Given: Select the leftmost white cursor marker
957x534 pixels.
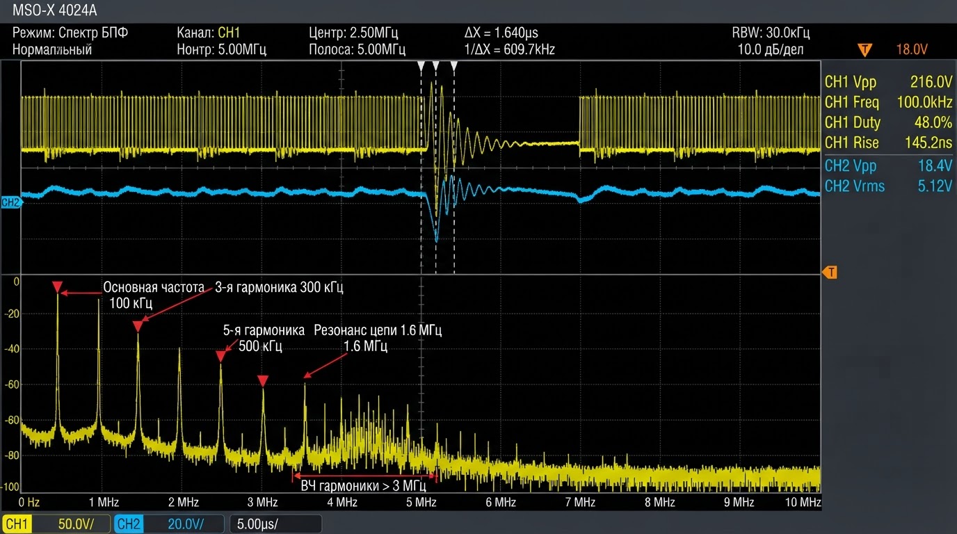Looking at the screenshot, I should point(420,65).
